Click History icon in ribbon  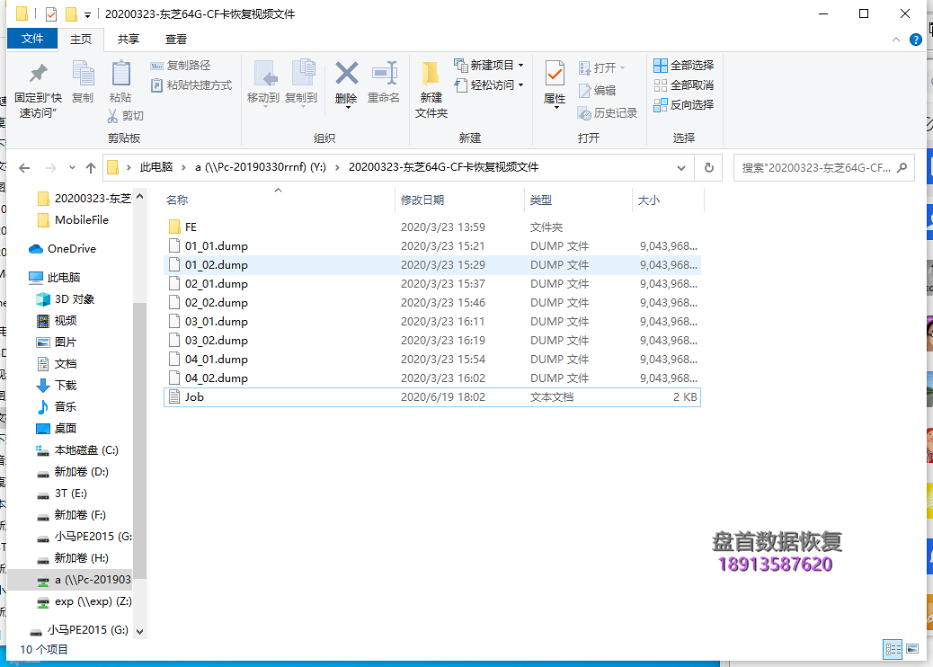tap(585, 112)
